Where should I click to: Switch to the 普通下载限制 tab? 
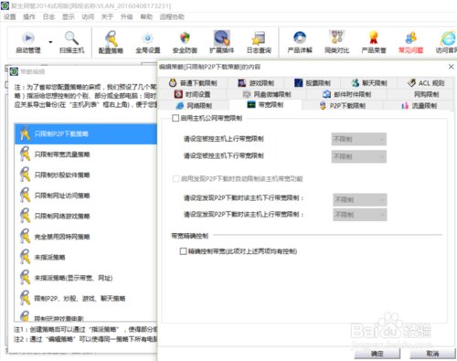[193, 83]
